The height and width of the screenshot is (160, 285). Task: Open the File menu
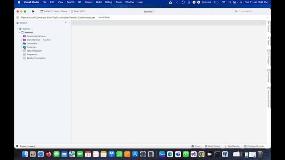click(45, 2)
